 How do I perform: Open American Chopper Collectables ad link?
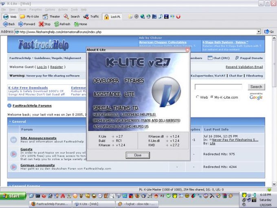pyautogui.click(x=163, y=42)
